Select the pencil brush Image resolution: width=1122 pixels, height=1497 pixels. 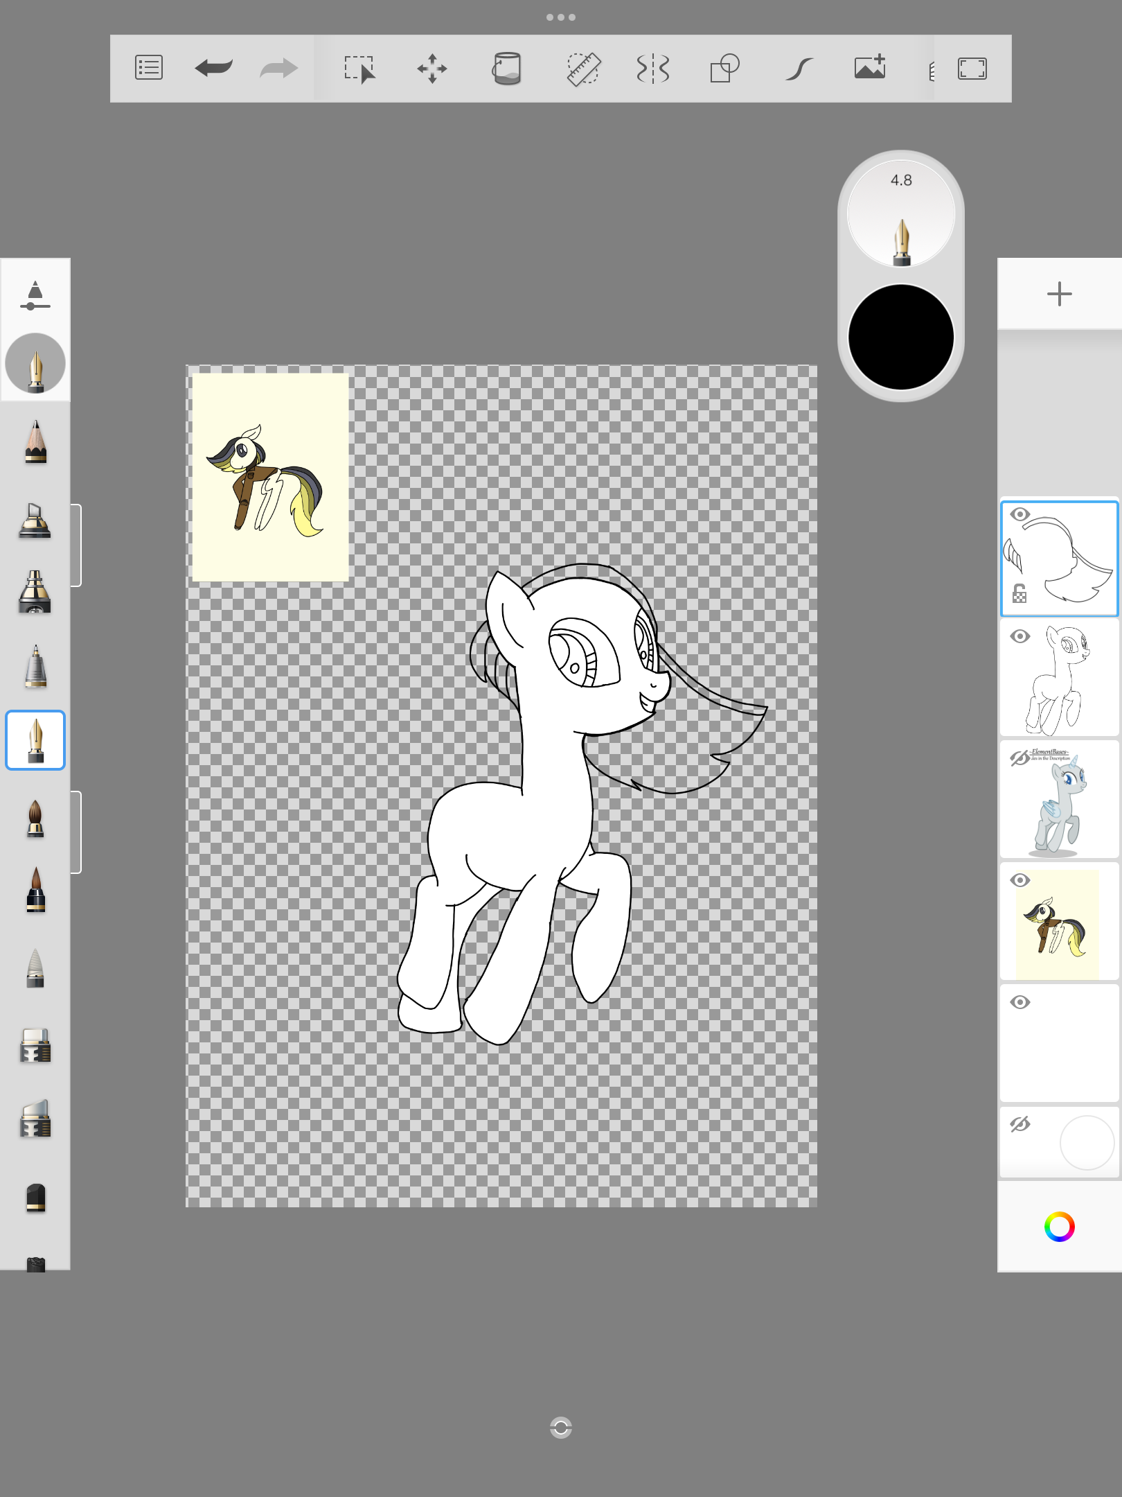35,441
